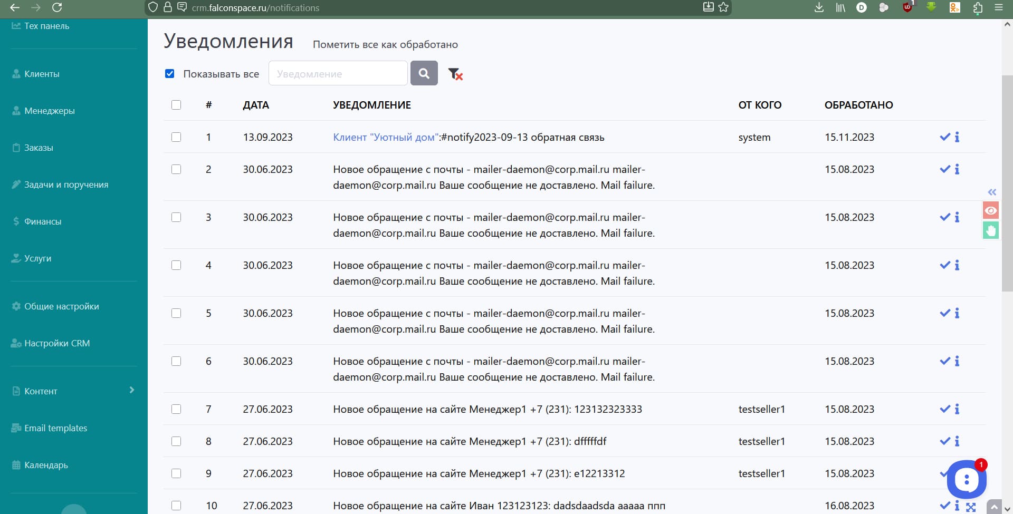Open Клиенты in the sidebar
Viewport: 1013px width, 514px height.
42,74
